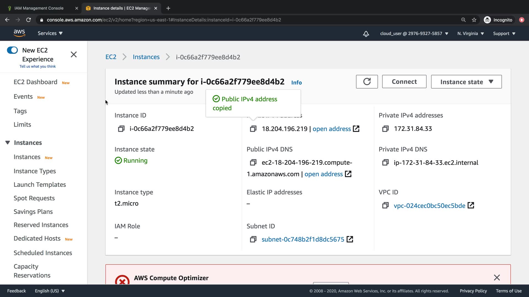529x297 pixels.
Task: Copy the Subnet ID value
Action: pos(253,239)
